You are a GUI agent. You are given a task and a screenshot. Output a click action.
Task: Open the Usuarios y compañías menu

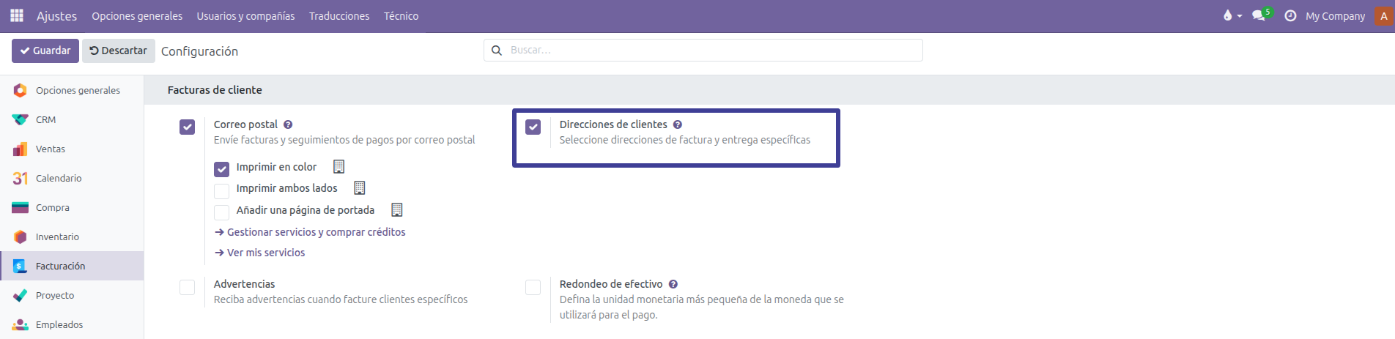[x=245, y=15]
